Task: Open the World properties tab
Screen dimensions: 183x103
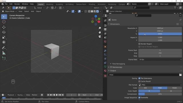Action: pos(105,41)
